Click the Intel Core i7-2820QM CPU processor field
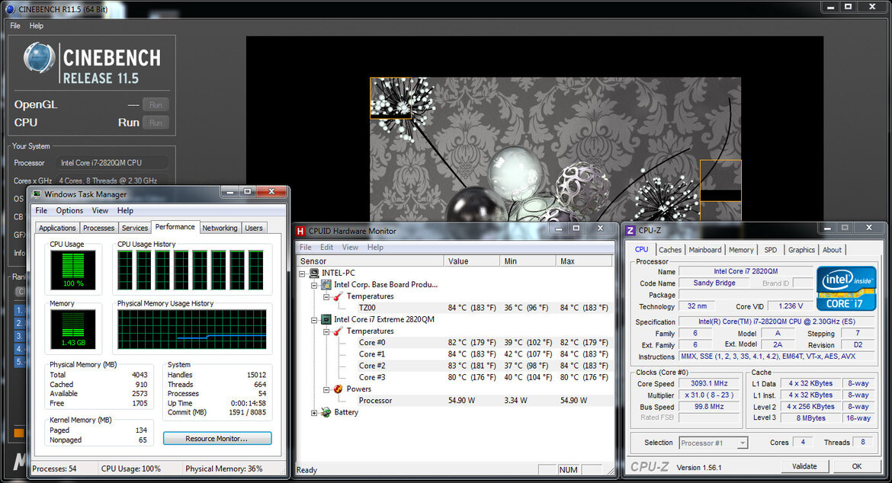892x483 pixels. (112, 163)
